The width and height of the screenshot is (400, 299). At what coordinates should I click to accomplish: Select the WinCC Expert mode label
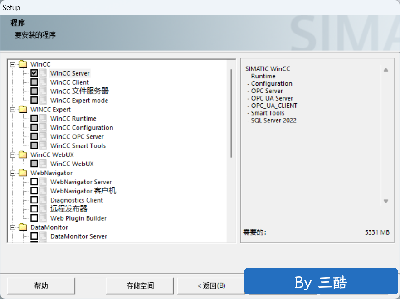79,101
